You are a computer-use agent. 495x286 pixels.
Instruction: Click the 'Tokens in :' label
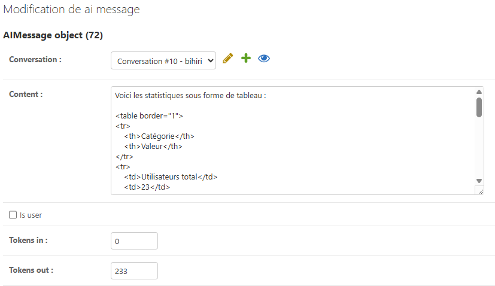28,240
